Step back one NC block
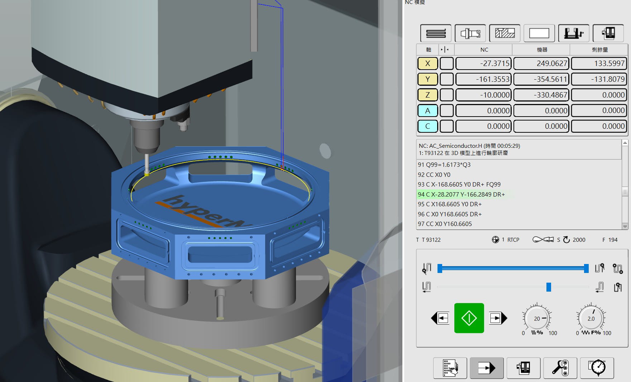The width and height of the screenshot is (631, 382). (x=440, y=318)
